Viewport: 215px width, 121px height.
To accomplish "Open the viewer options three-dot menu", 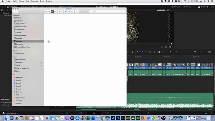I will coord(172,10).
